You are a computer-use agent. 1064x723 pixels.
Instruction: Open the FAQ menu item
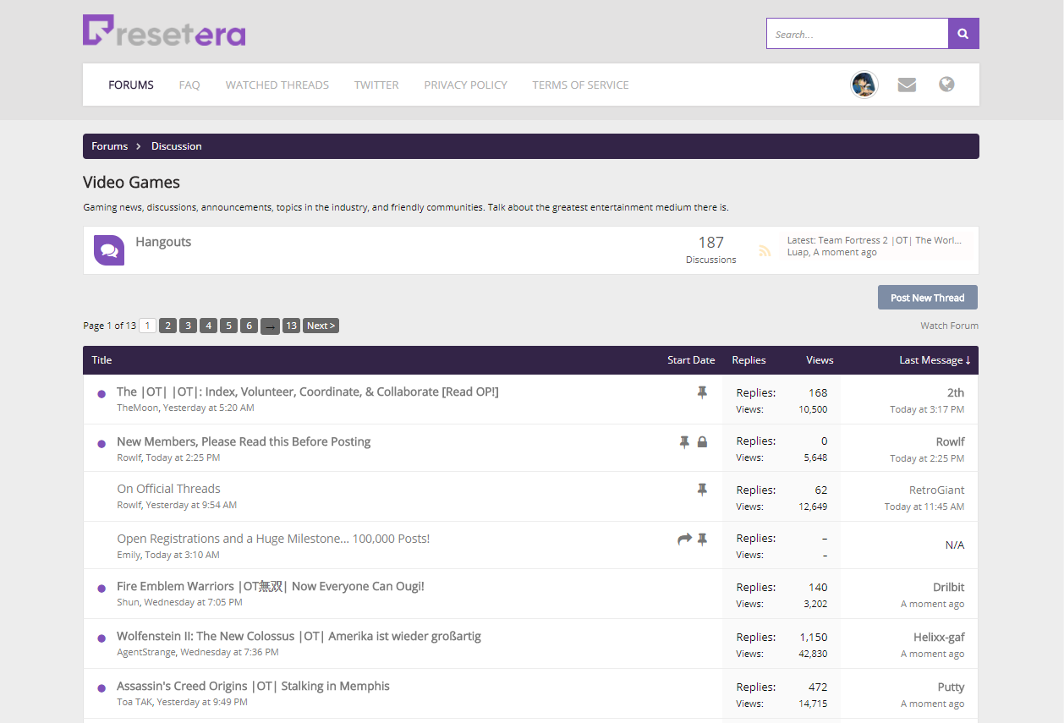pyautogui.click(x=189, y=85)
